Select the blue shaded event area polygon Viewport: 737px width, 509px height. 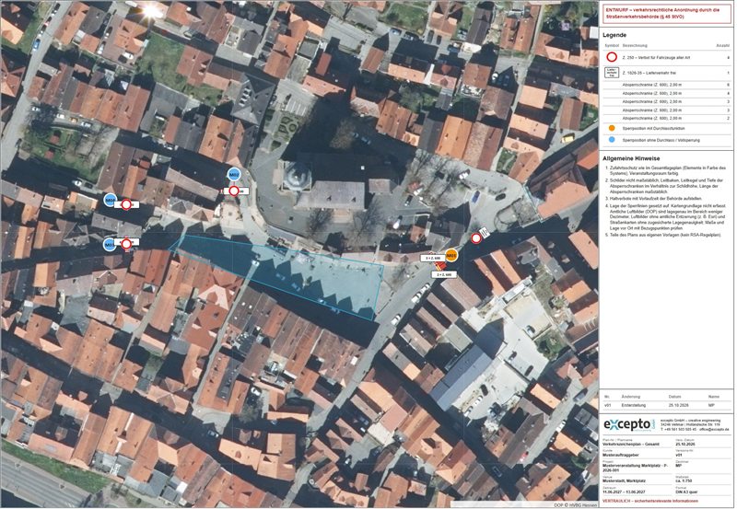[x=301, y=274]
